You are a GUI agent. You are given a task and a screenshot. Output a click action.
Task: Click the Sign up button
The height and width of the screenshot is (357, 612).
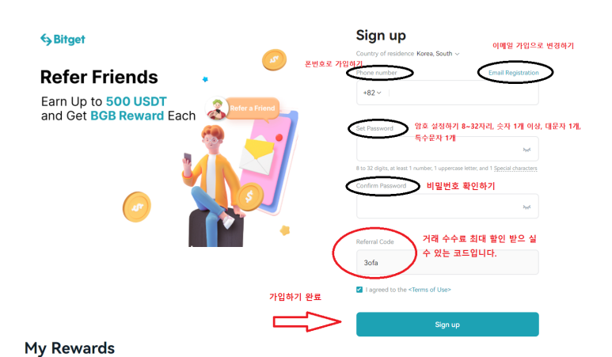[447, 325]
